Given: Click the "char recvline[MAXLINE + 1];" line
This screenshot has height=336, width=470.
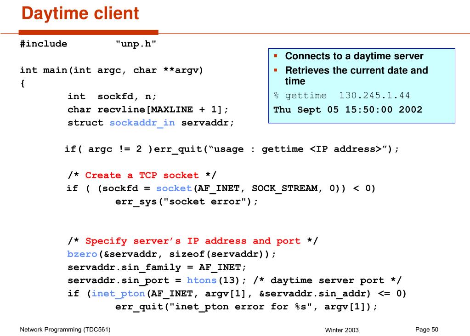Looking at the screenshot, I should [x=148, y=109].
